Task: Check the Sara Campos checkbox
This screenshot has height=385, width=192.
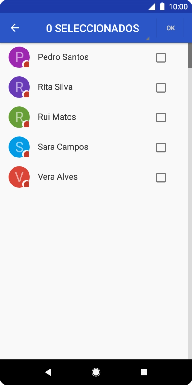Action: click(x=161, y=148)
